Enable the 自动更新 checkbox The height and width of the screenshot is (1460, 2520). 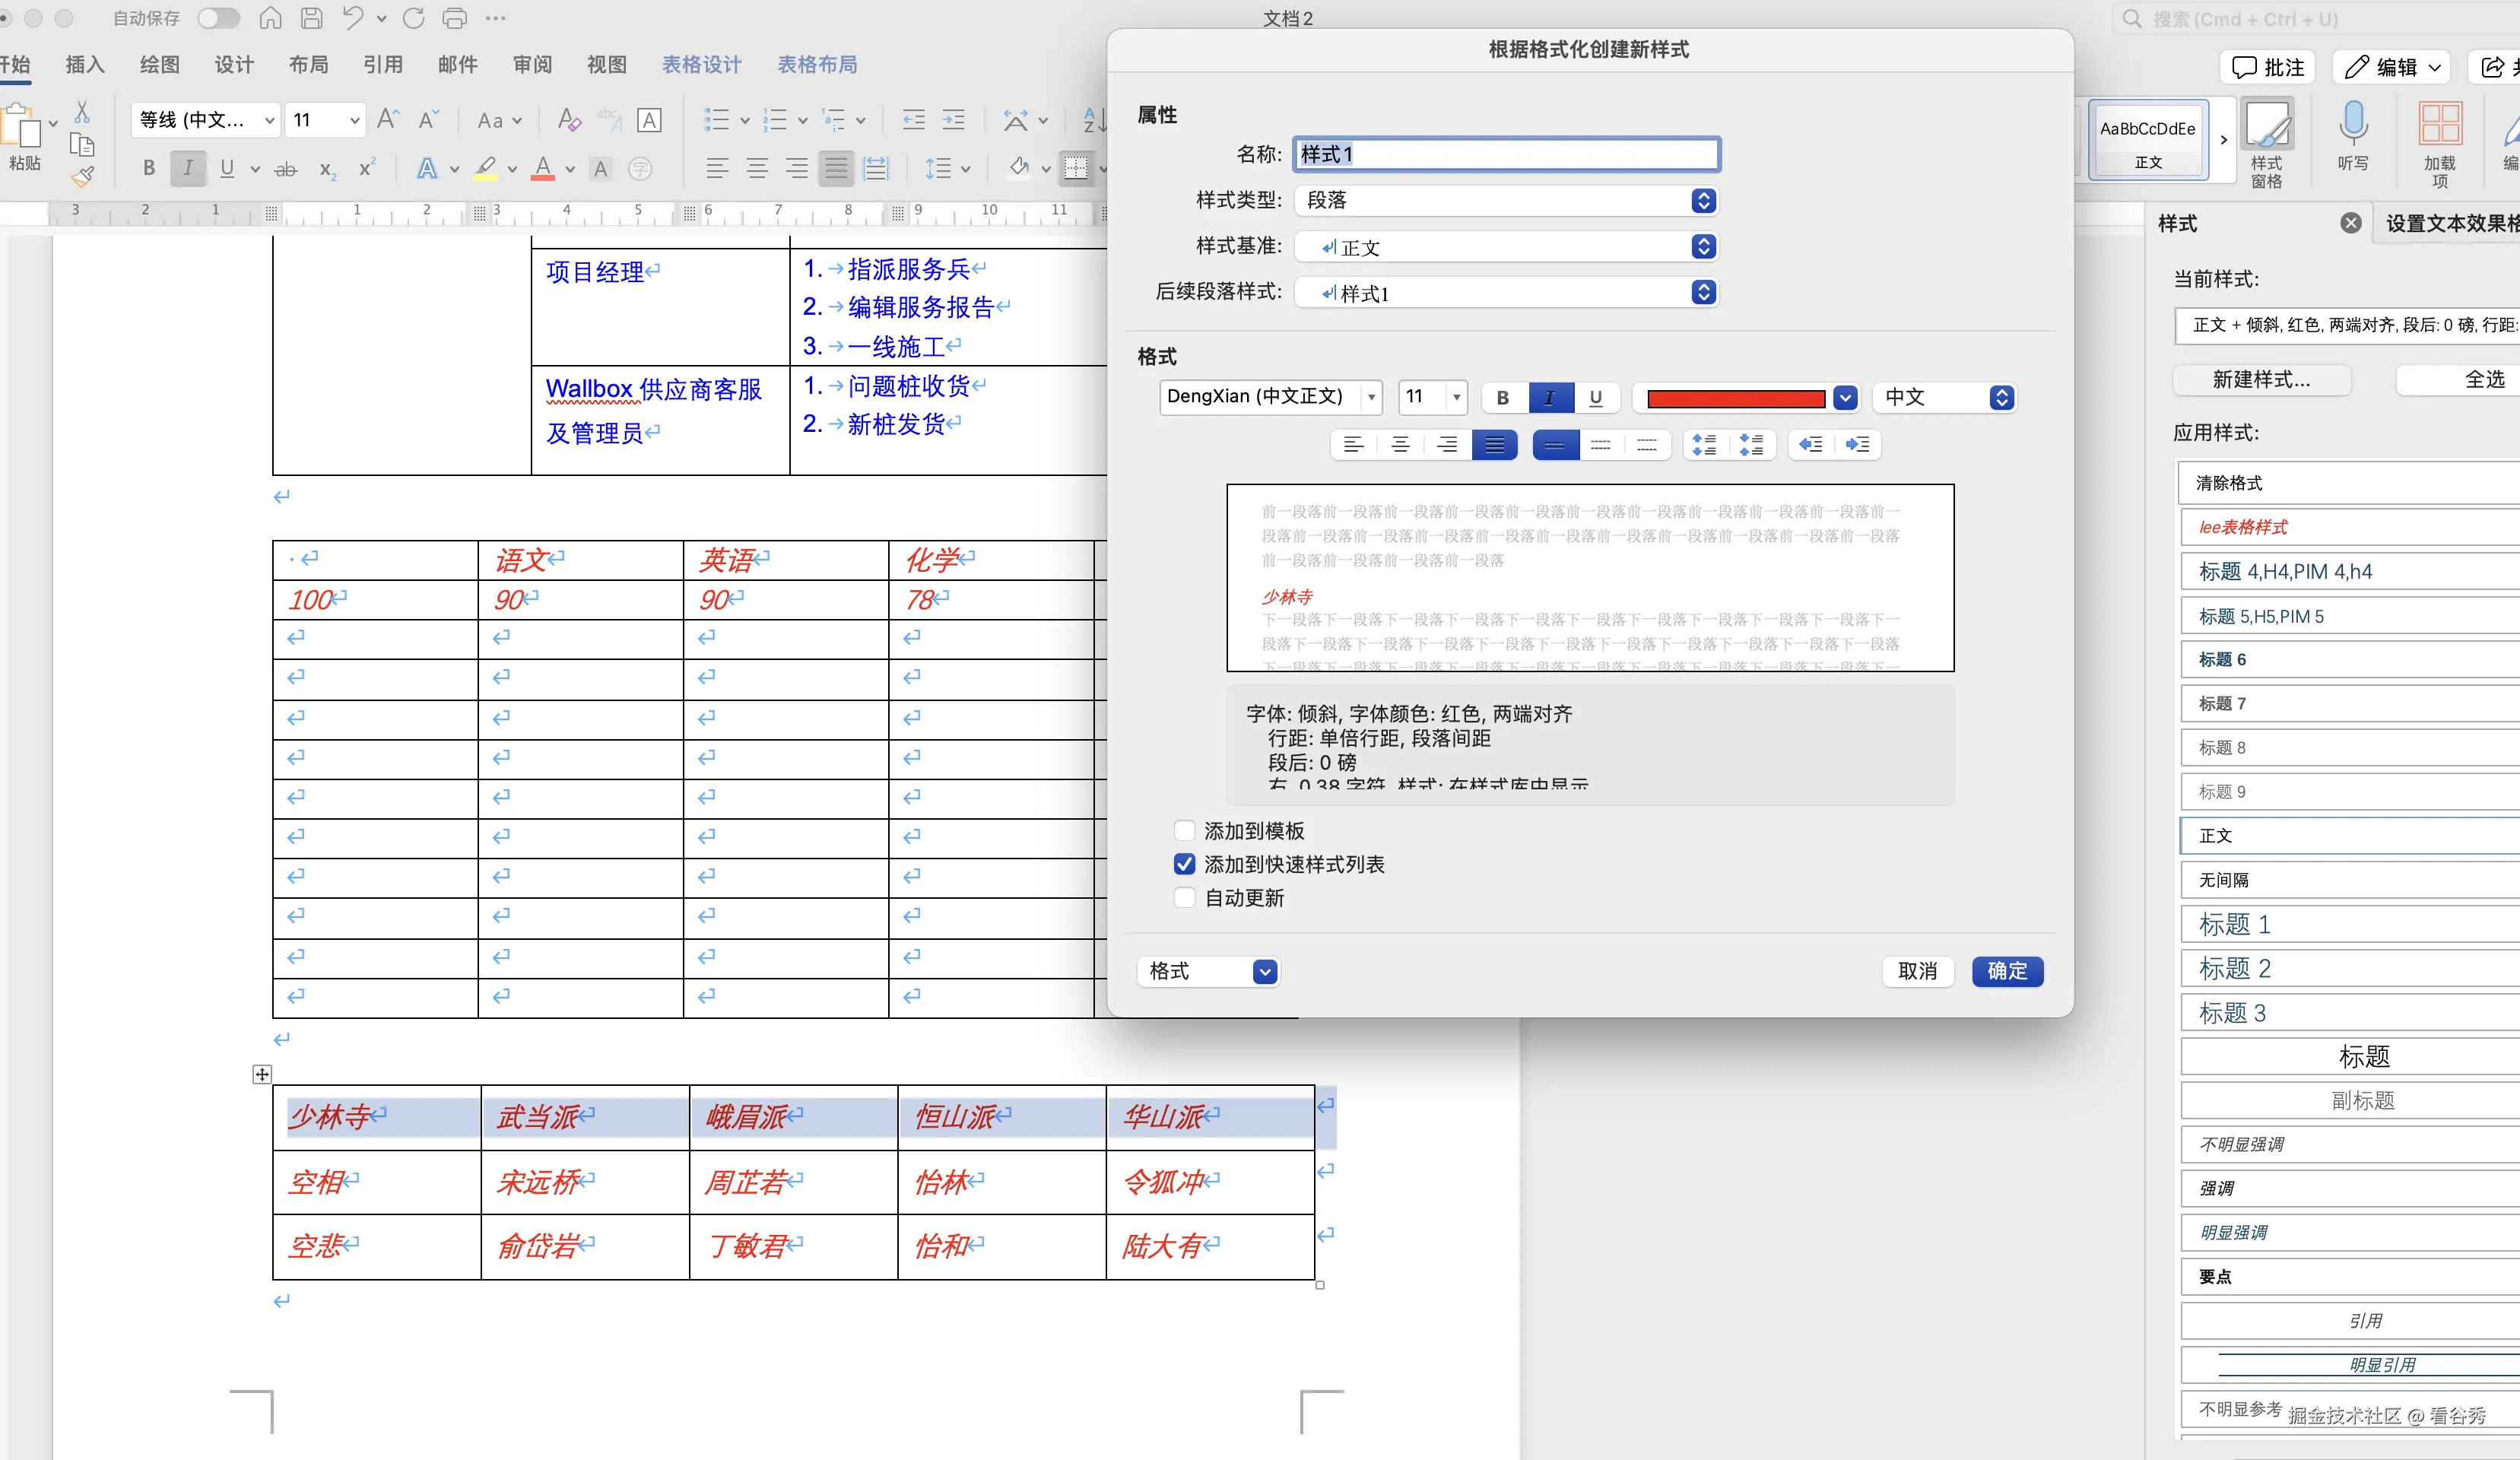(1185, 898)
